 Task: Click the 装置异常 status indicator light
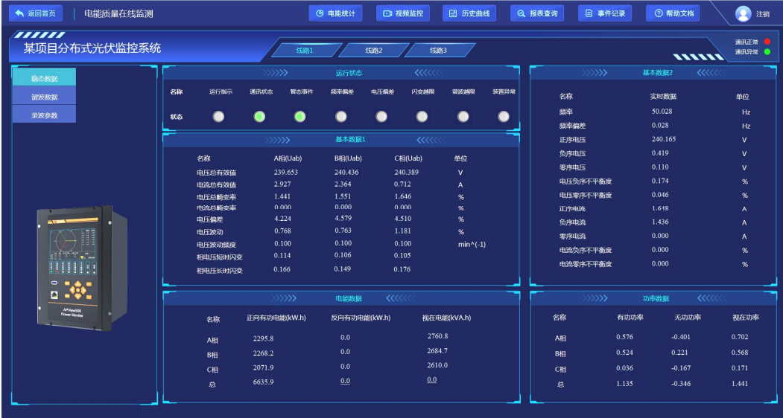[504, 117]
